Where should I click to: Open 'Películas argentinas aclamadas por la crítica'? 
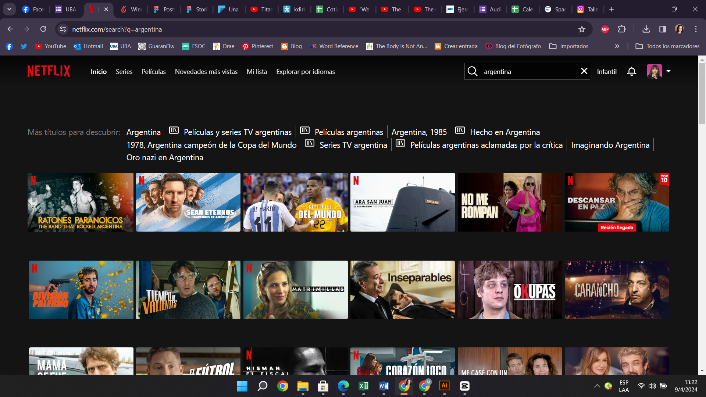[486, 145]
